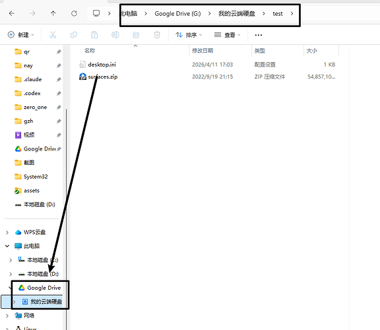Go back with the left arrow button

[x=12, y=13]
